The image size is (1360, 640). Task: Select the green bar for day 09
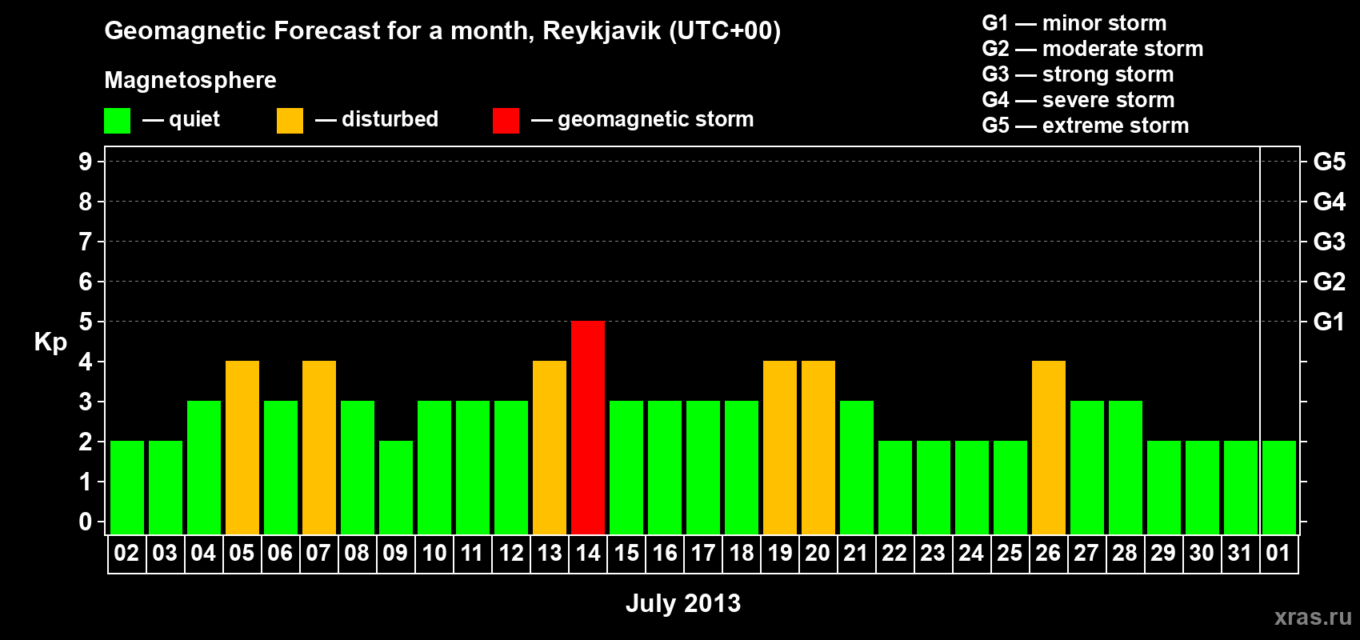[x=396, y=487]
